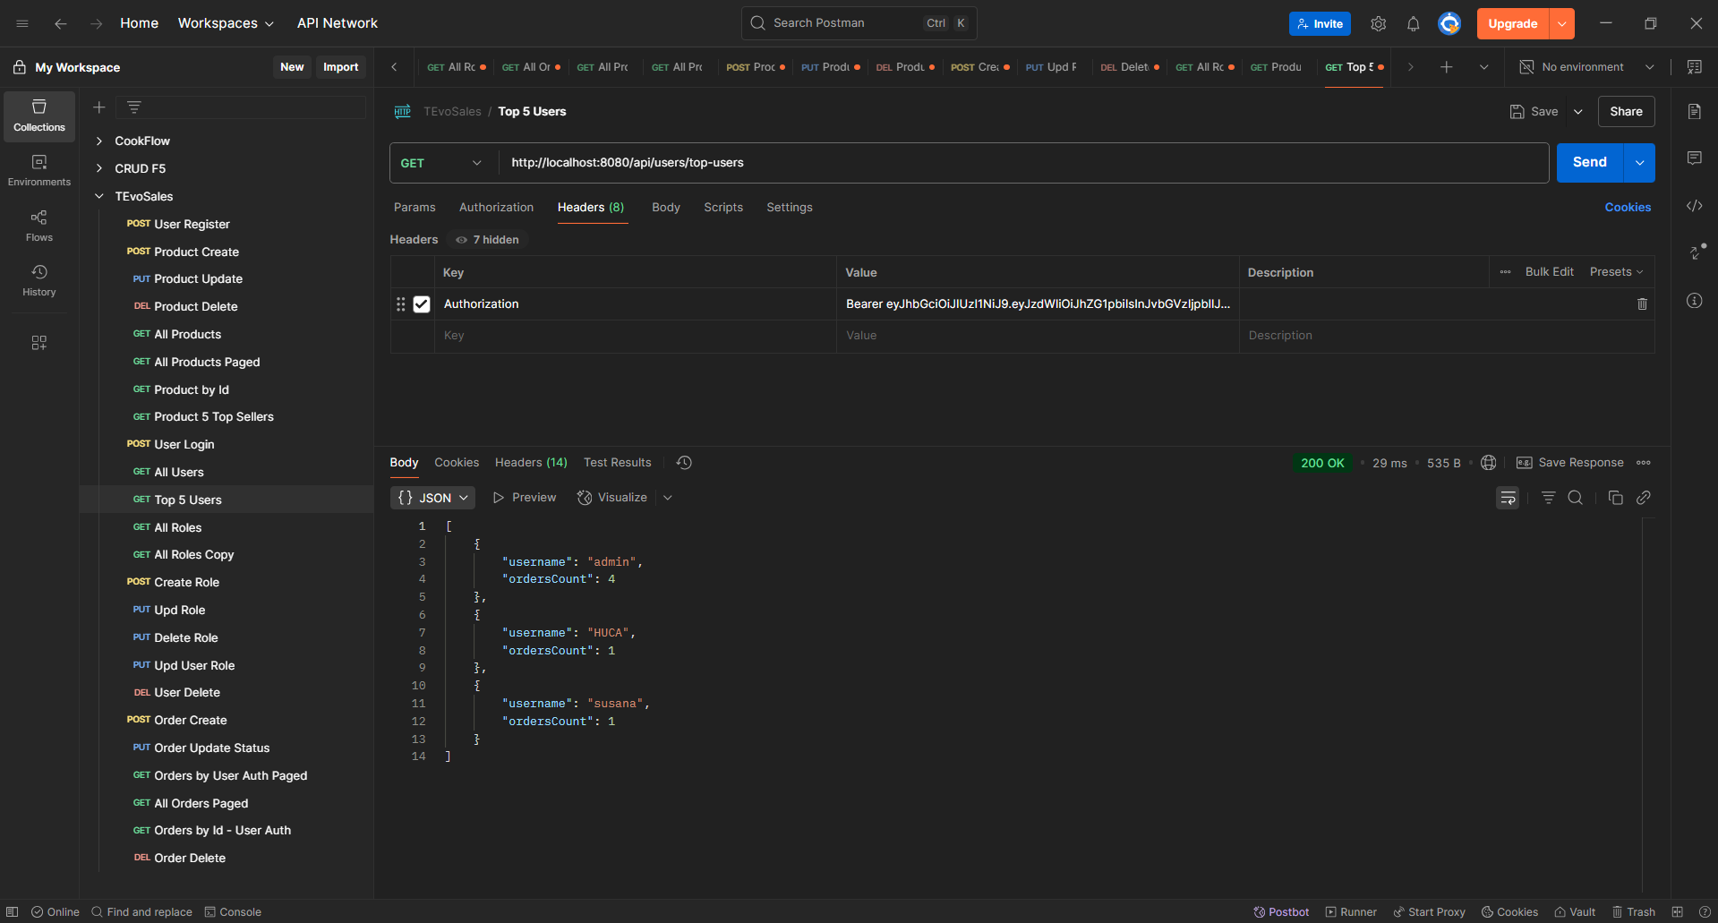Open the documentation icon in right sidebar
1718x923 pixels.
click(1695, 112)
